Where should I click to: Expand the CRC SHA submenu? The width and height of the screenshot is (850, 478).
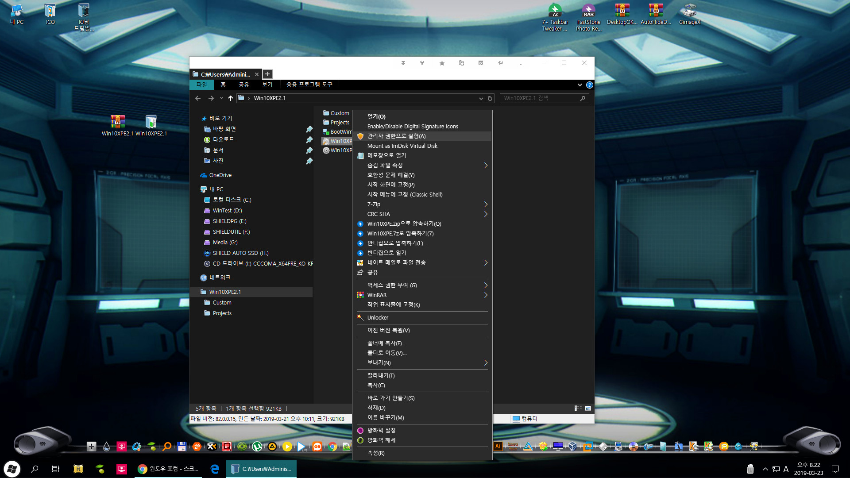click(x=422, y=214)
